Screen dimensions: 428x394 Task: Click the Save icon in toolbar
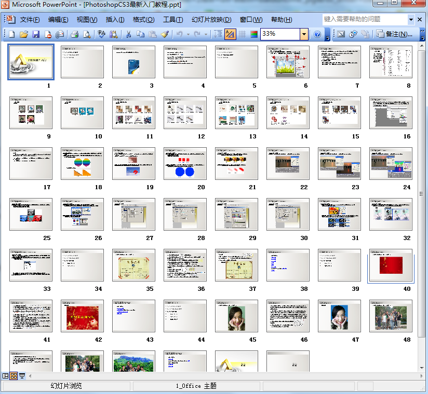tap(36, 34)
